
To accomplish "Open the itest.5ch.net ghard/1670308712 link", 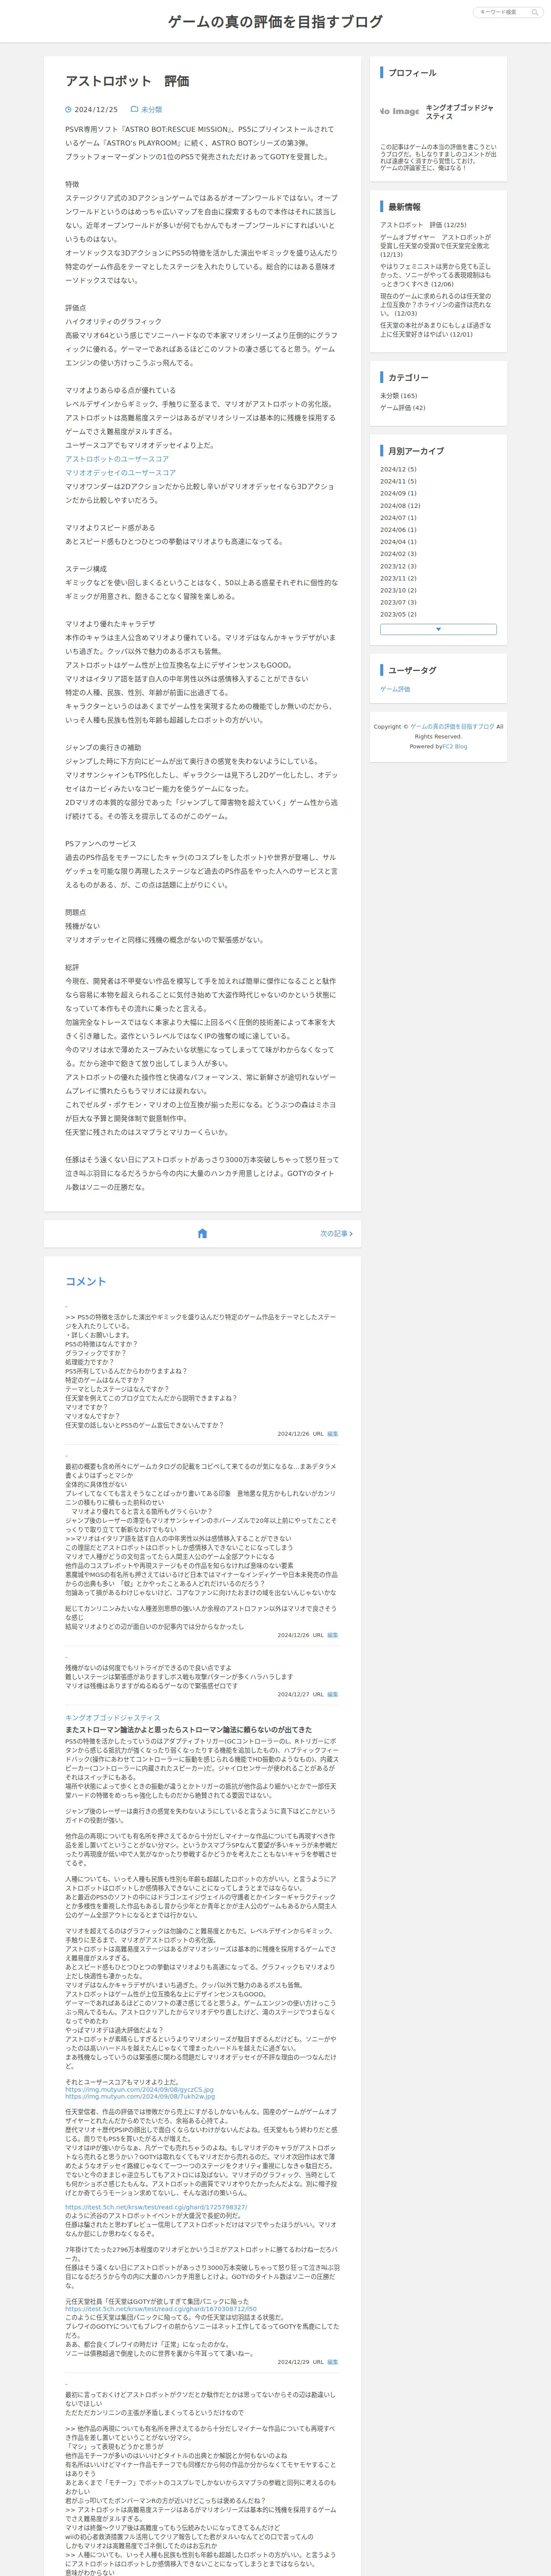I will click(x=161, y=2309).
